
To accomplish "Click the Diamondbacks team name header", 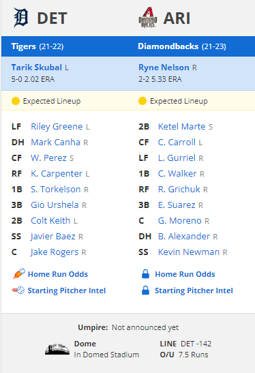I will (168, 46).
